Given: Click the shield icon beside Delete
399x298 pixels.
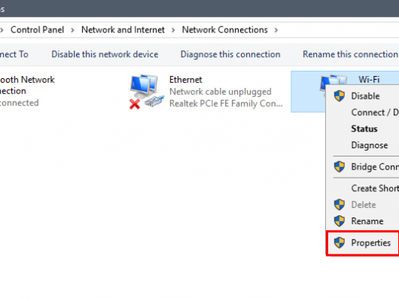Looking at the screenshot, I should 340,205.
